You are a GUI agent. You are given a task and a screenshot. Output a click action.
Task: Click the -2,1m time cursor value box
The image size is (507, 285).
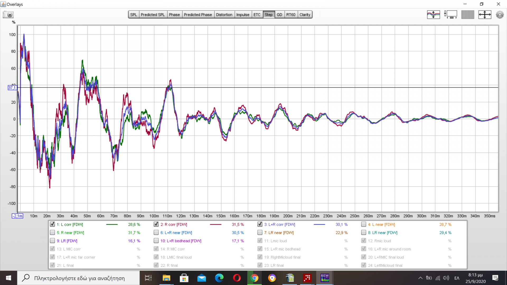coord(17,216)
